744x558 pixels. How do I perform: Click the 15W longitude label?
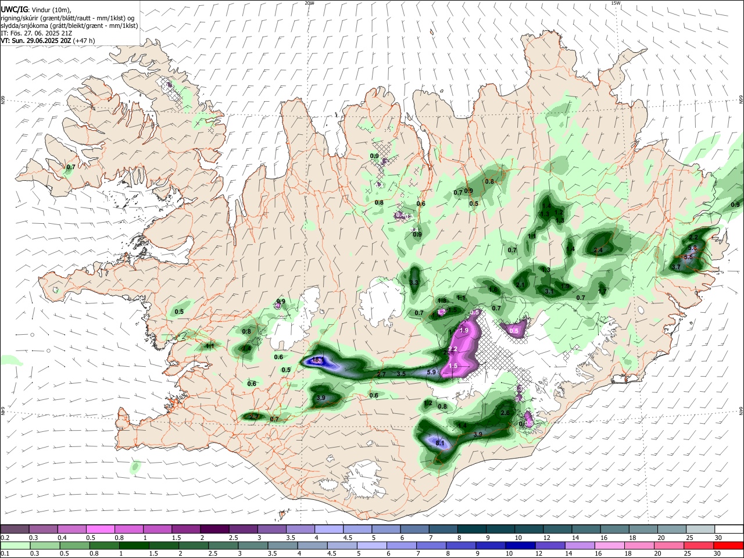coord(616,3)
